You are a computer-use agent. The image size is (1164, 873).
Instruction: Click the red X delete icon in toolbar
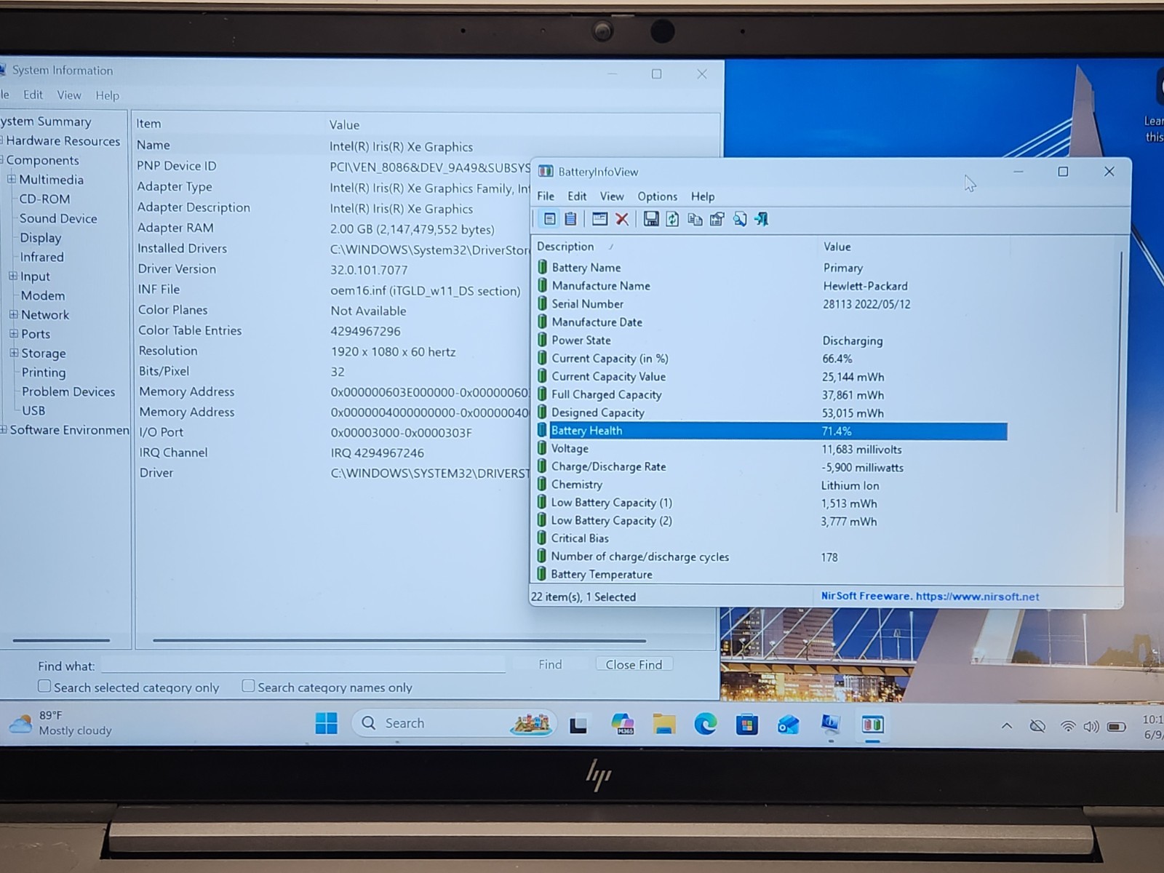click(x=622, y=219)
